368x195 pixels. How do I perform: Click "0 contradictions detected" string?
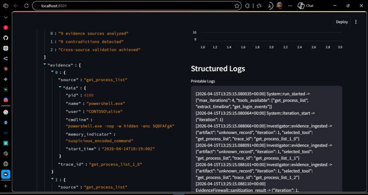[x=91, y=41]
